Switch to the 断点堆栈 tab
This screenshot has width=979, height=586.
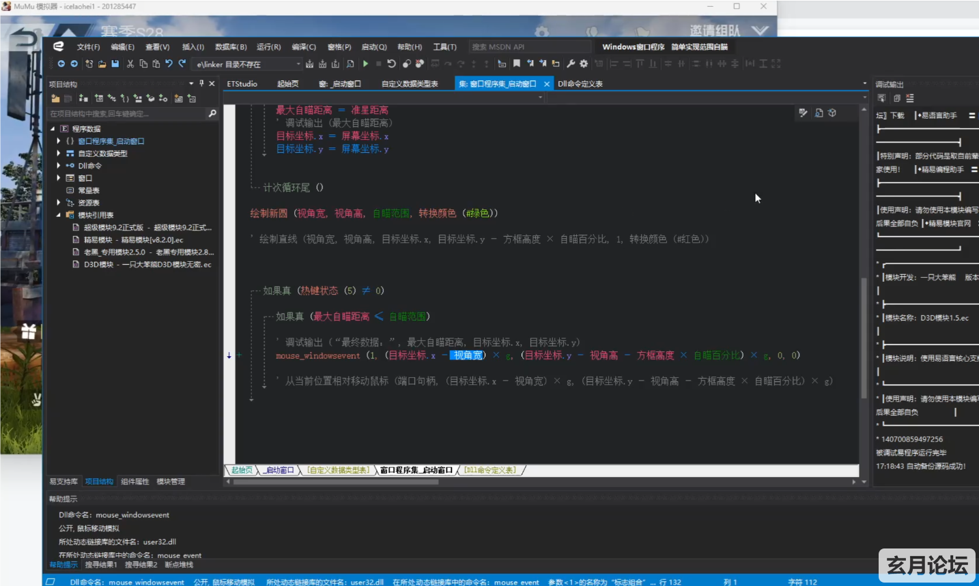click(179, 565)
